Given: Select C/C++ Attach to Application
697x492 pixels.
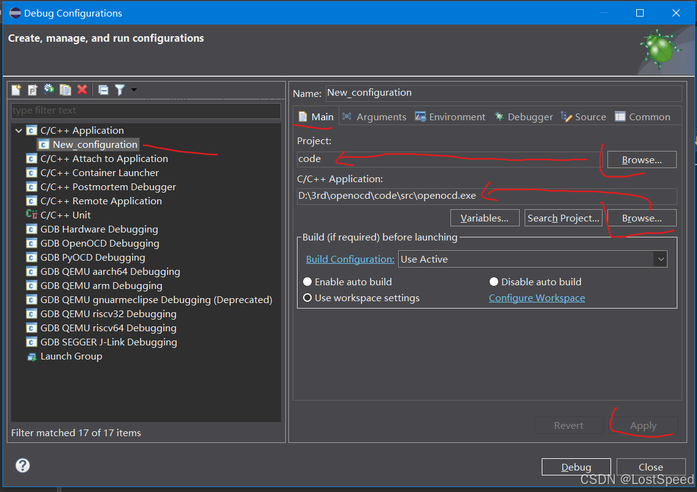Looking at the screenshot, I should (x=104, y=159).
